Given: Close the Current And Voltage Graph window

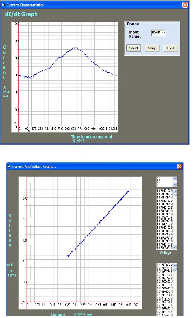Looking at the screenshot, I should [180, 167].
